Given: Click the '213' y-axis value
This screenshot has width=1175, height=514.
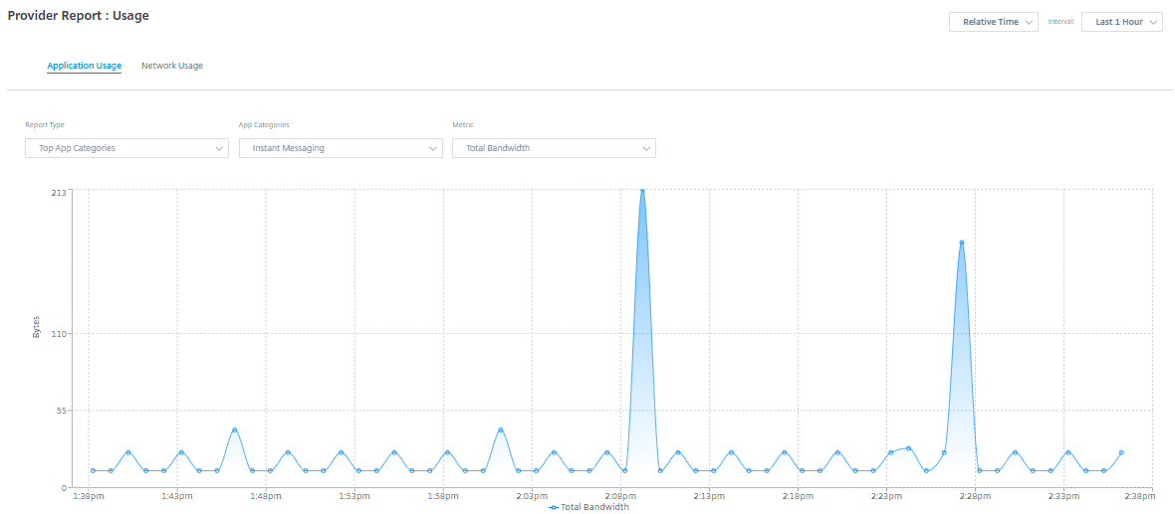Looking at the screenshot, I should (x=60, y=192).
